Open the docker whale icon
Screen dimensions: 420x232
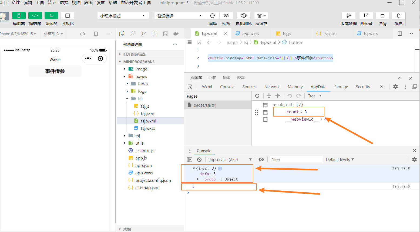point(176,33)
